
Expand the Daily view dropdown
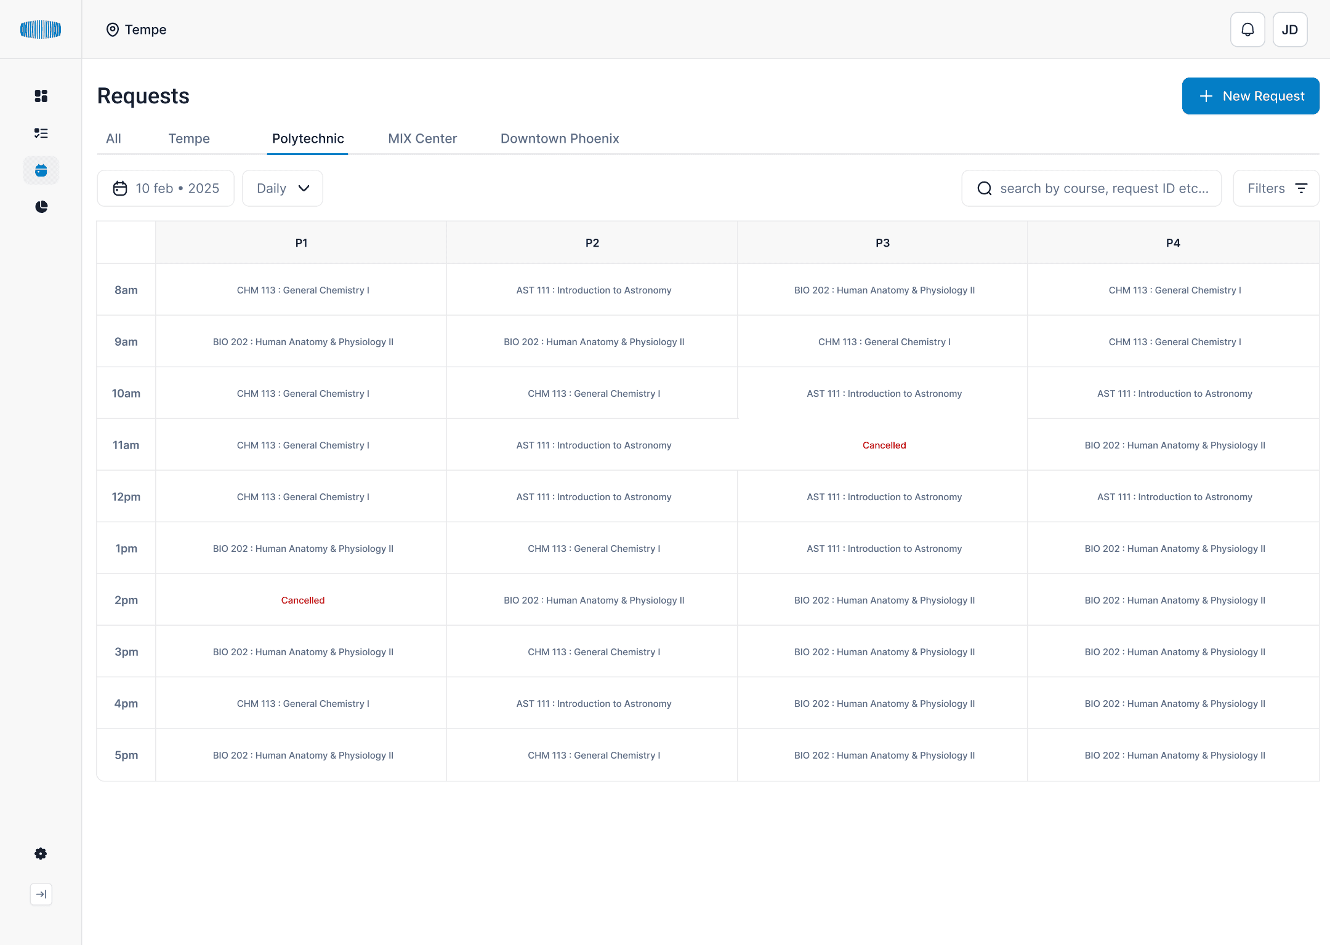283,188
